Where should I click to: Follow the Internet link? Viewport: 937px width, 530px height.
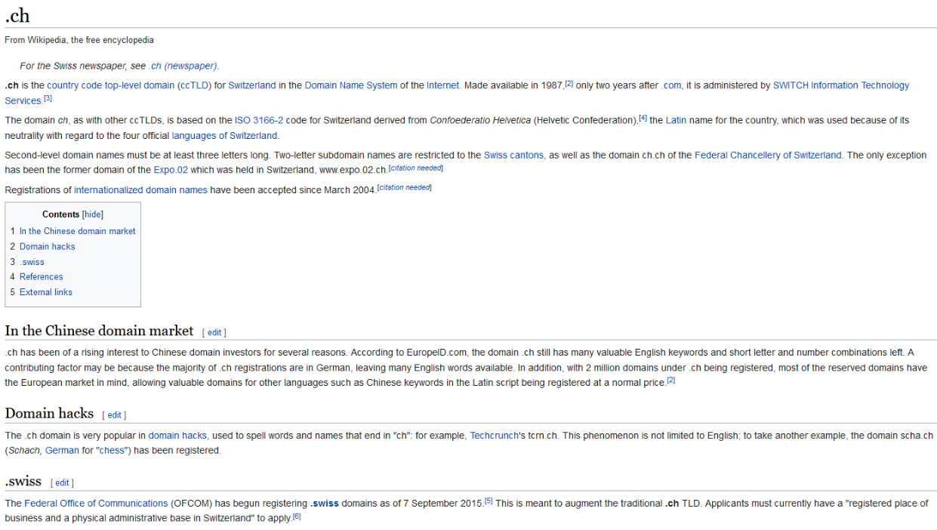pyautogui.click(x=443, y=85)
